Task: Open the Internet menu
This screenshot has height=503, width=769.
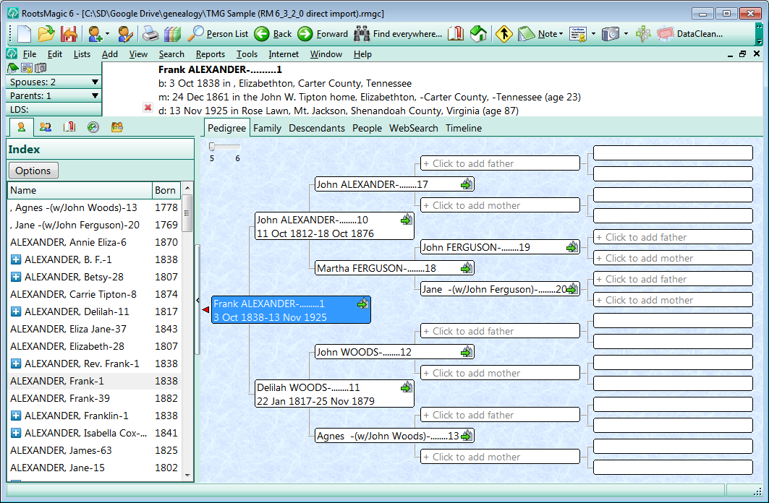Action: pyautogui.click(x=284, y=54)
